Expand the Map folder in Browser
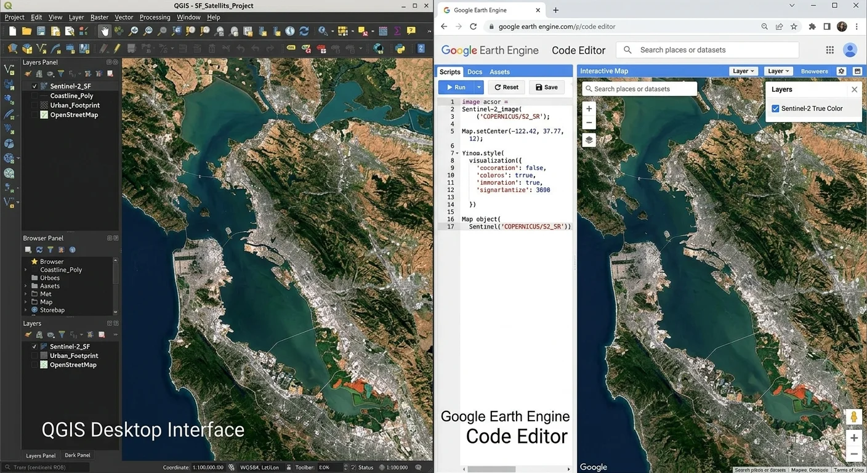The image size is (867, 473). (26, 302)
